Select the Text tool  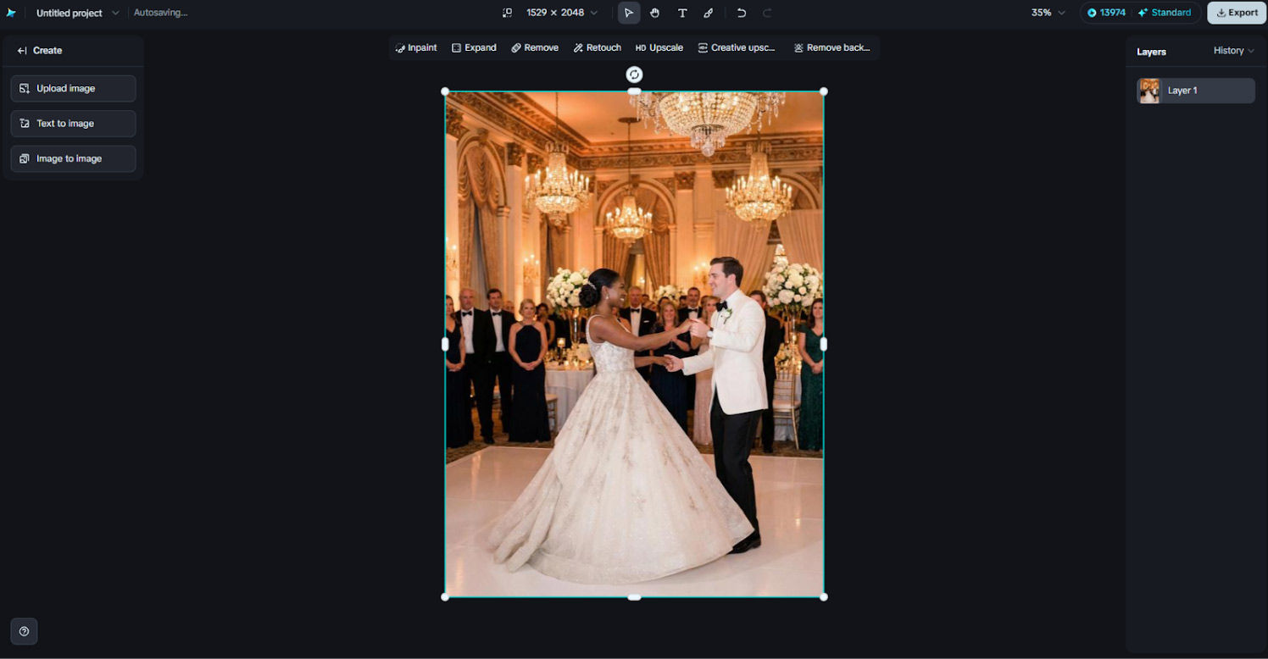tap(682, 13)
